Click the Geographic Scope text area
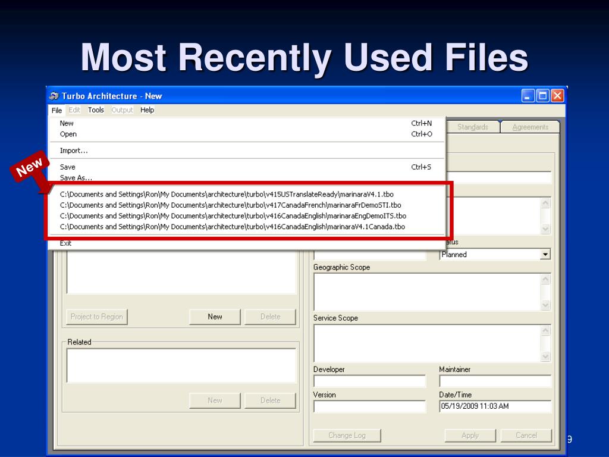The width and height of the screenshot is (609, 457). pyautogui.click(x=427, y=292)
